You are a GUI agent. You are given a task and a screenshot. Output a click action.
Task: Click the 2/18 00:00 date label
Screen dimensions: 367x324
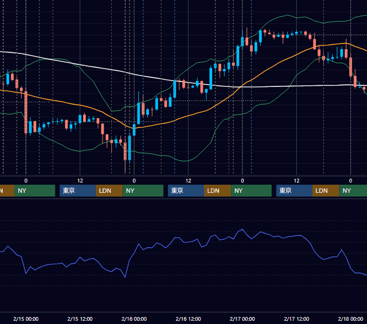[351, 319]
